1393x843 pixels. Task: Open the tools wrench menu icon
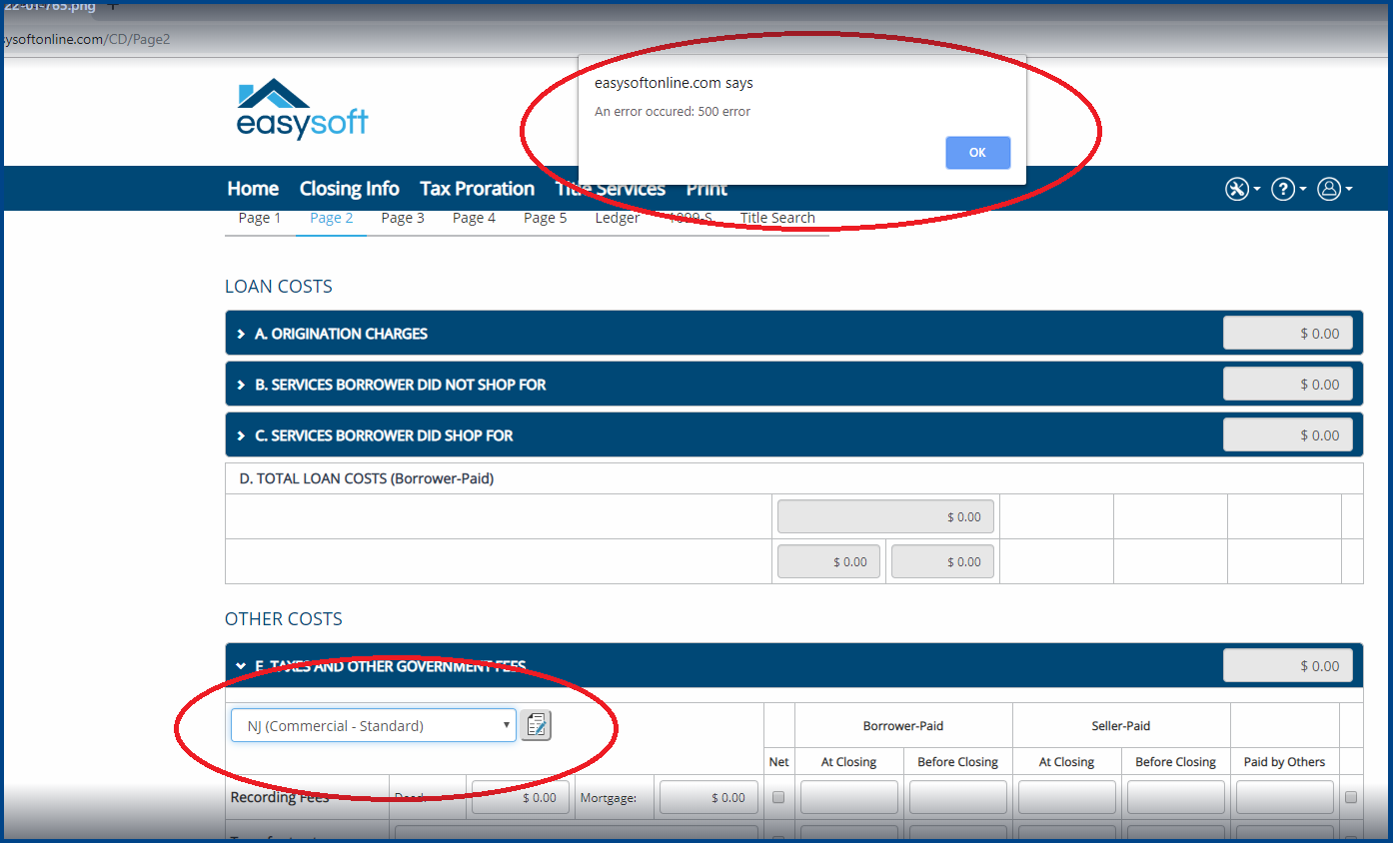(x=1243, y=189)
